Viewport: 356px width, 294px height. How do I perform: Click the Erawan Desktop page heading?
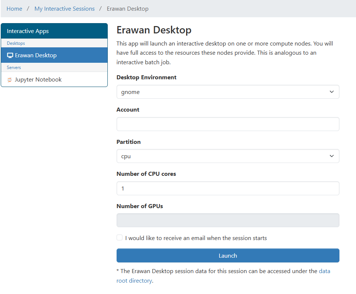point(154,30)
